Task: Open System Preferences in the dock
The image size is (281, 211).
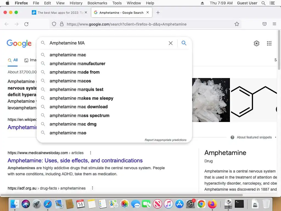Action: tap(190, 204)
